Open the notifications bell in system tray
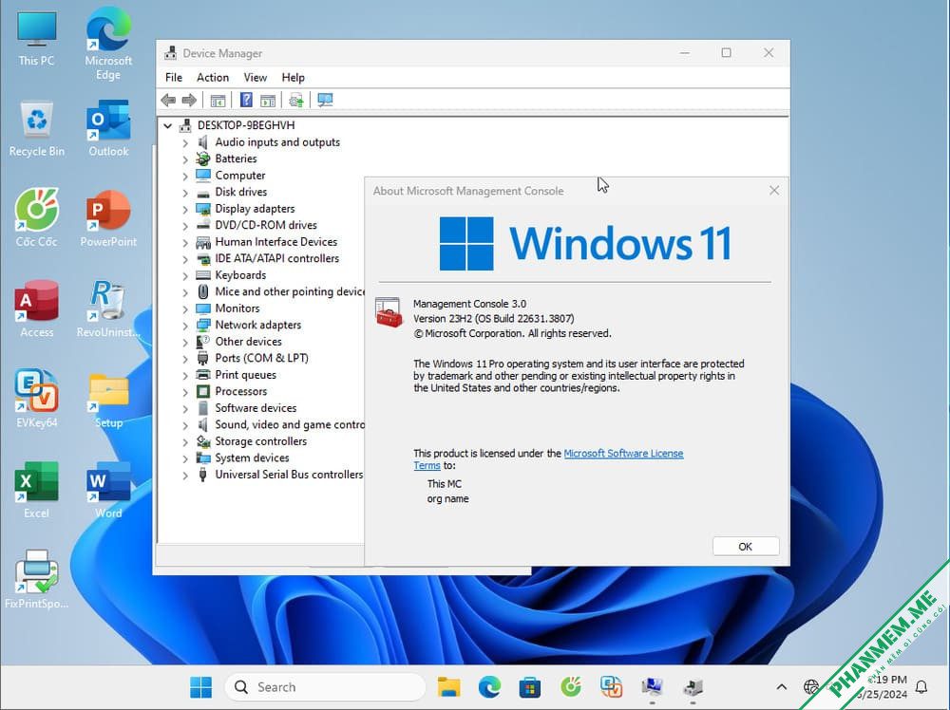The image size is (950, 710). [x=921, y=687]
